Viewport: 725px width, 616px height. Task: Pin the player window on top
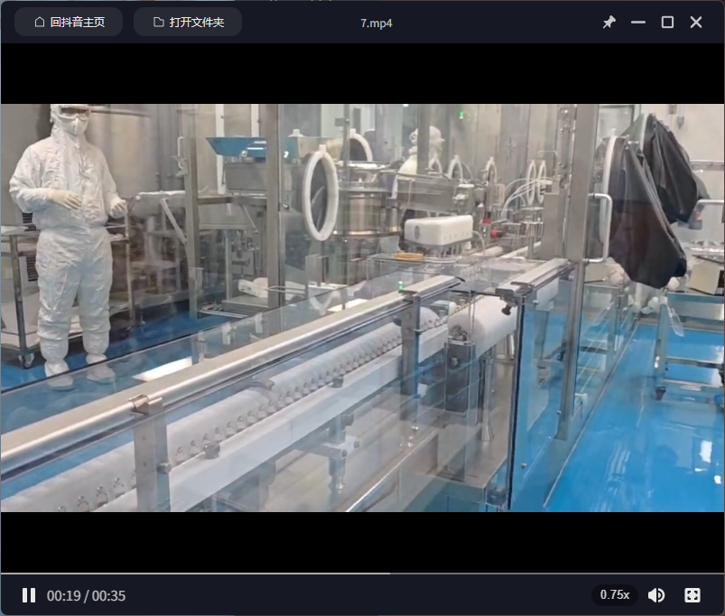click(609, 23)
